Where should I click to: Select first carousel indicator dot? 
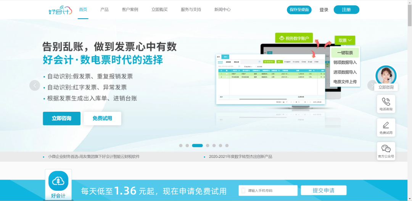click(181, 146)
